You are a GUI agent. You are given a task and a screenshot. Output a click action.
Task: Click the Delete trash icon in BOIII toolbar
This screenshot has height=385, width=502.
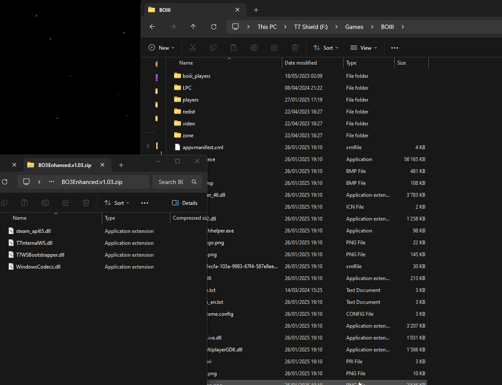pos(295,48)
